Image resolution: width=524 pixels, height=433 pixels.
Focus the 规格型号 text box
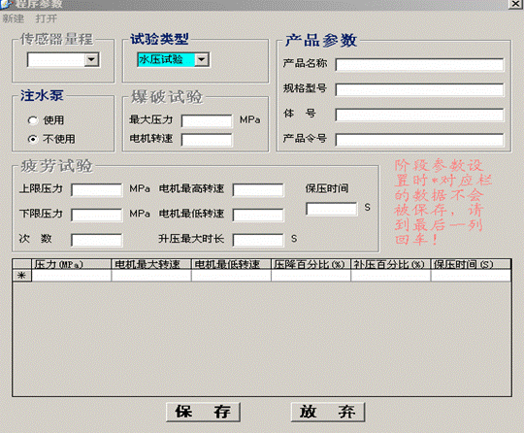click(419, 90)
